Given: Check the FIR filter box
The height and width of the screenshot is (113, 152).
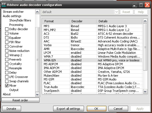Looking at the screenshot, I should pos(7,42).
